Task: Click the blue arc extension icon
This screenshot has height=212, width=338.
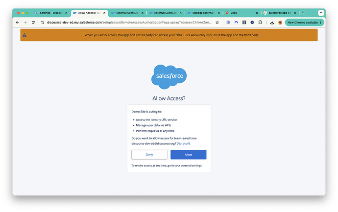Action: tap(236, 23)
